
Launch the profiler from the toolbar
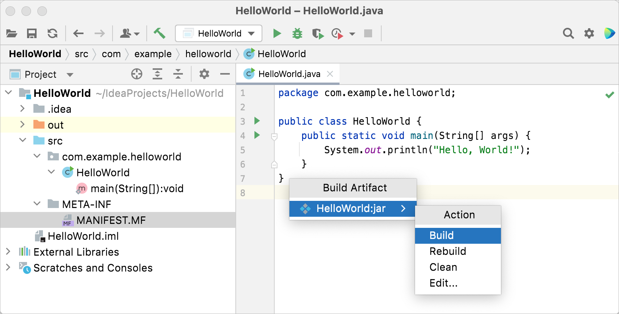[338, 33]
